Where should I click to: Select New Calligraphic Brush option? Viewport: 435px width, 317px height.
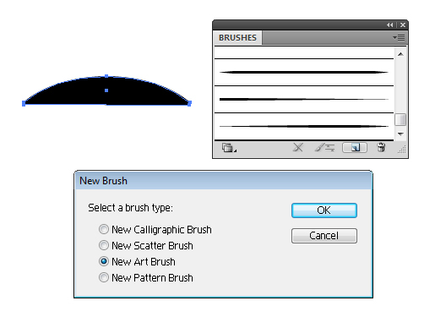(x=104, y=229)
